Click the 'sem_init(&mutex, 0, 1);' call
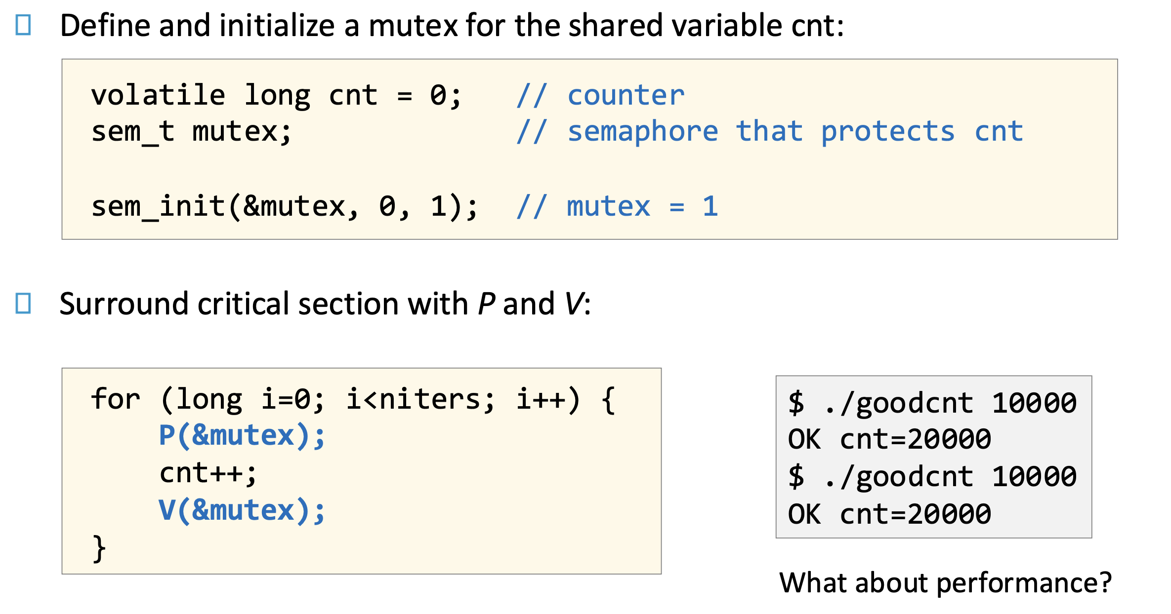Image resolution: width=1171 pixels, height=614 pixels. point(285,206)
